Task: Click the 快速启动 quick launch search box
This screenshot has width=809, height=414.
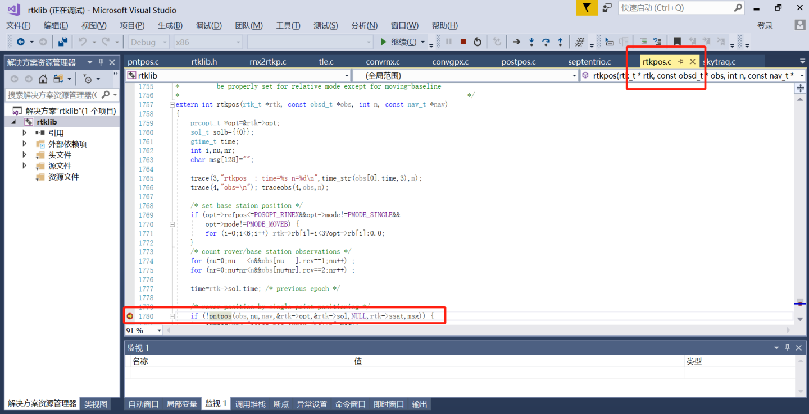Action: 681,8
